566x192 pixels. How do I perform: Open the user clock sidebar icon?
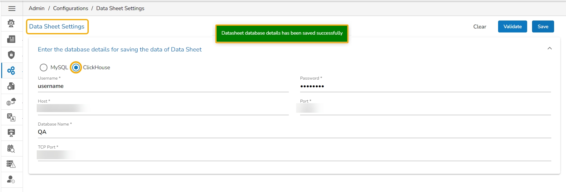pyautogui.click(x=11, y=180)
